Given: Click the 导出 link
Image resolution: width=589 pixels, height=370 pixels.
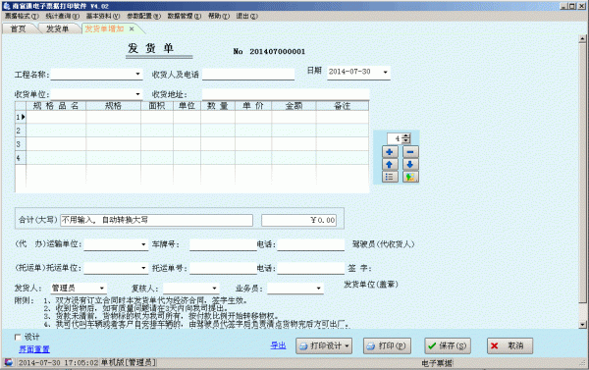Looking at the screenshot, I should 278,345.
